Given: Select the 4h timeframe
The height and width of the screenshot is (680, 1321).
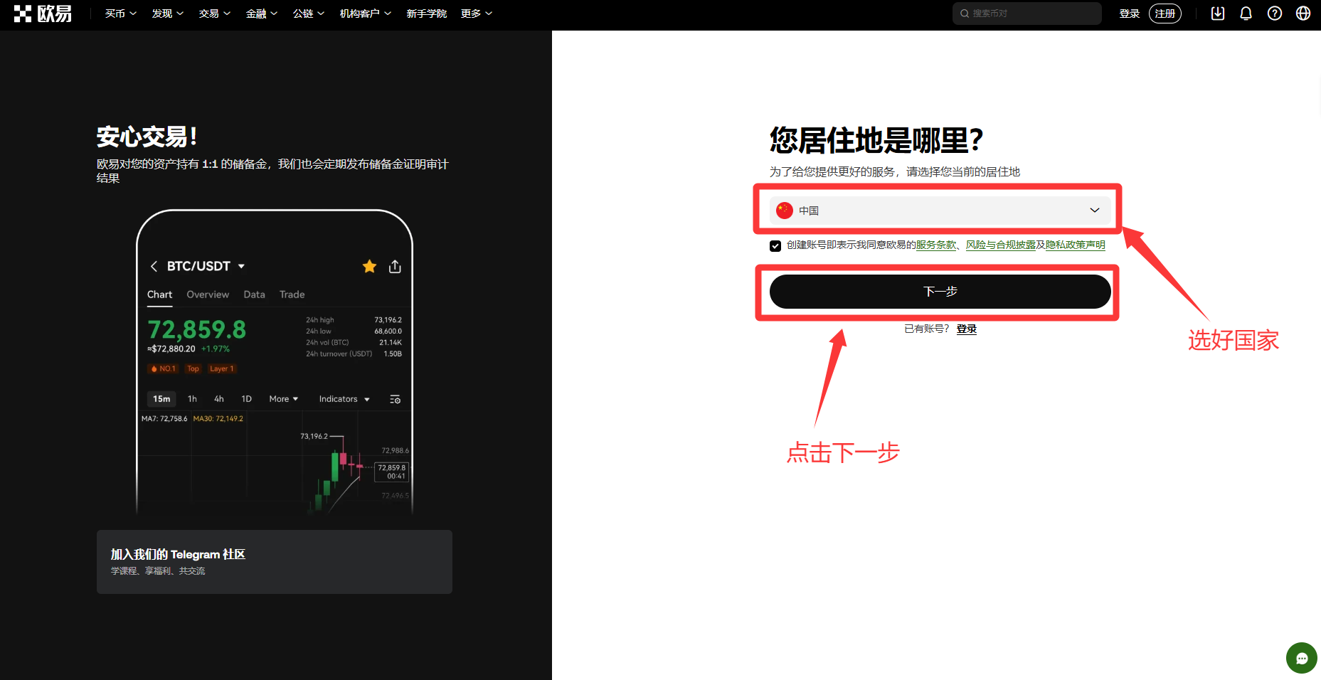Looking at the screenshot, I should coord(219,399).
